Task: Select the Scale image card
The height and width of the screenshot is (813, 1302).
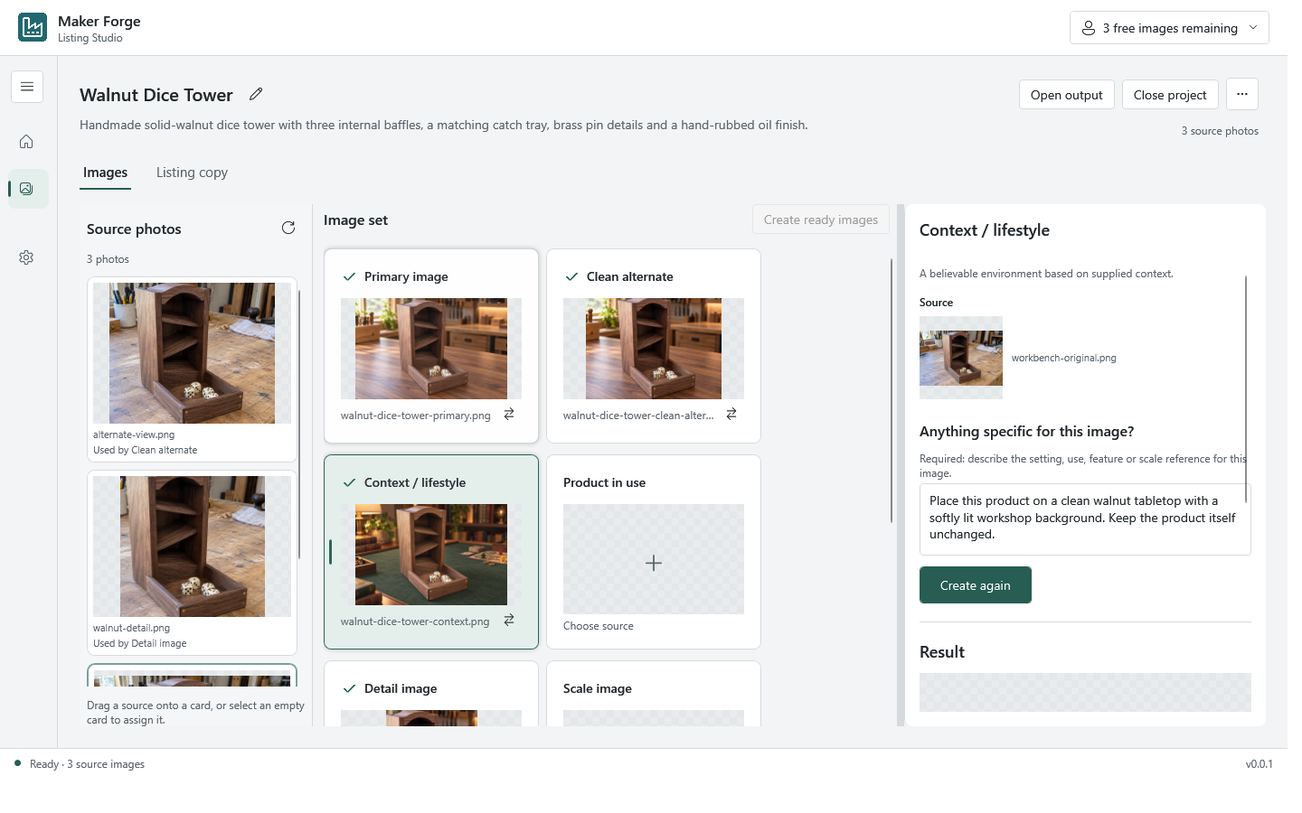Action: [654, 694]
